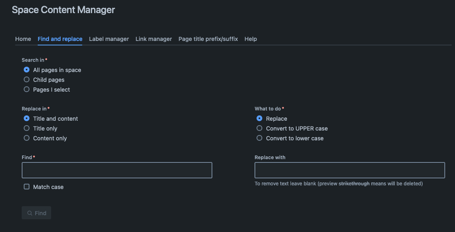Click the magnifier icon in Find button
The width and height of the screenshot is (455, 232).
pyautogui.click(x=30, y=213)
